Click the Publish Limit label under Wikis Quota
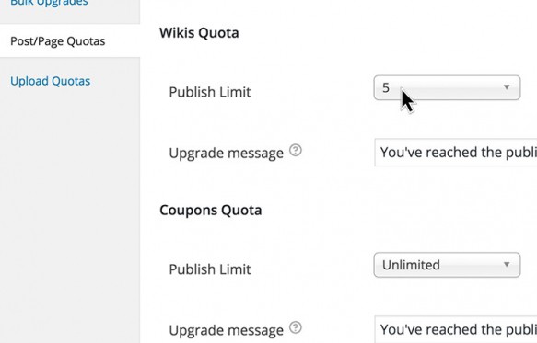This screenshot has width=537, height=343. [x=210, y=92]
